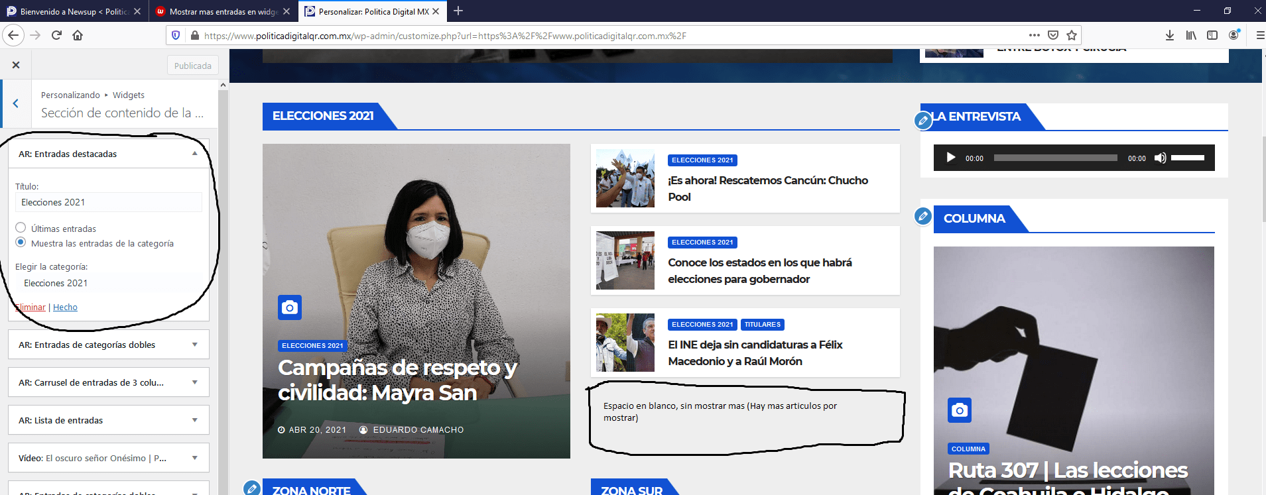Expand AR: Carrusel de entradas widget
Image resolution: width=1266 pixels, height=495 pixels.
pos(109,382)
